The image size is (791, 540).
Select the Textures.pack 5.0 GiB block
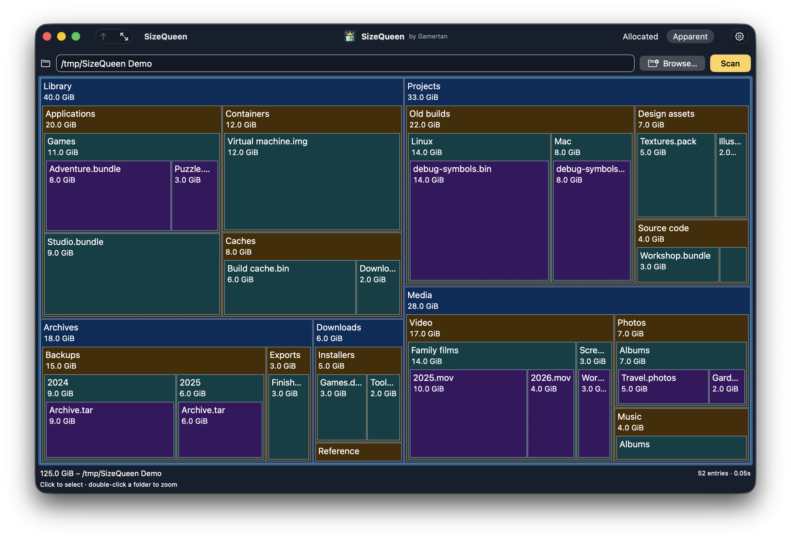[x=676, y=175]
